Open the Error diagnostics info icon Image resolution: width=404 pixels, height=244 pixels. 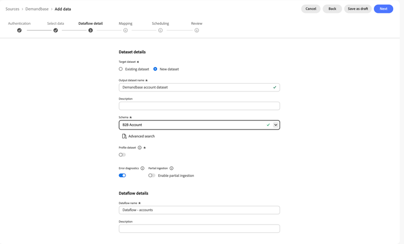point(143,168)
